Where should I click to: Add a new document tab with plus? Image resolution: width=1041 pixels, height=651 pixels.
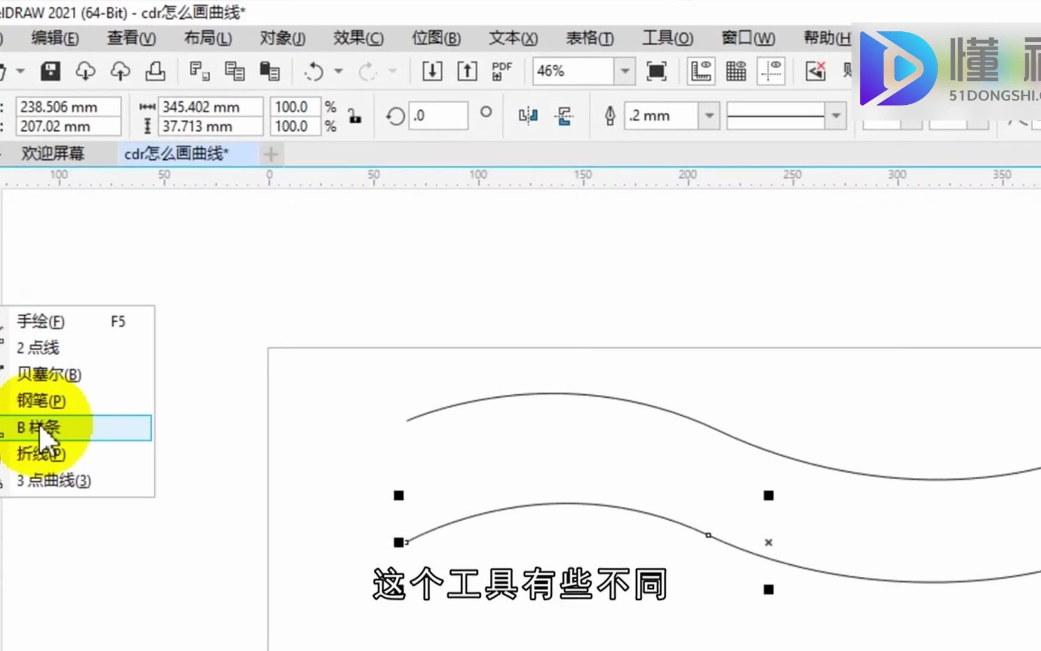point(271,154)
